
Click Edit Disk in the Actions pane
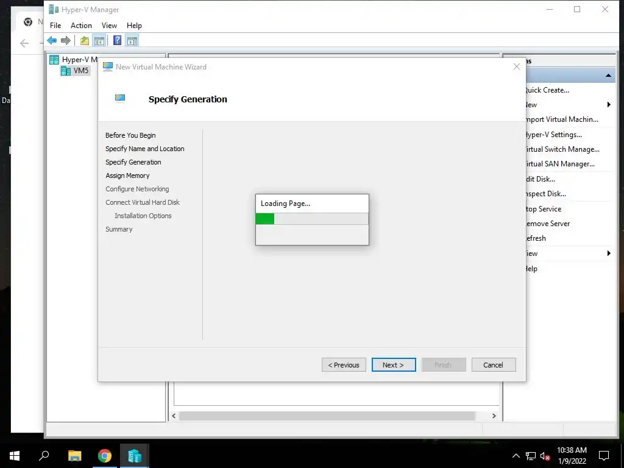pyautogui.click(x=541, y=179)
